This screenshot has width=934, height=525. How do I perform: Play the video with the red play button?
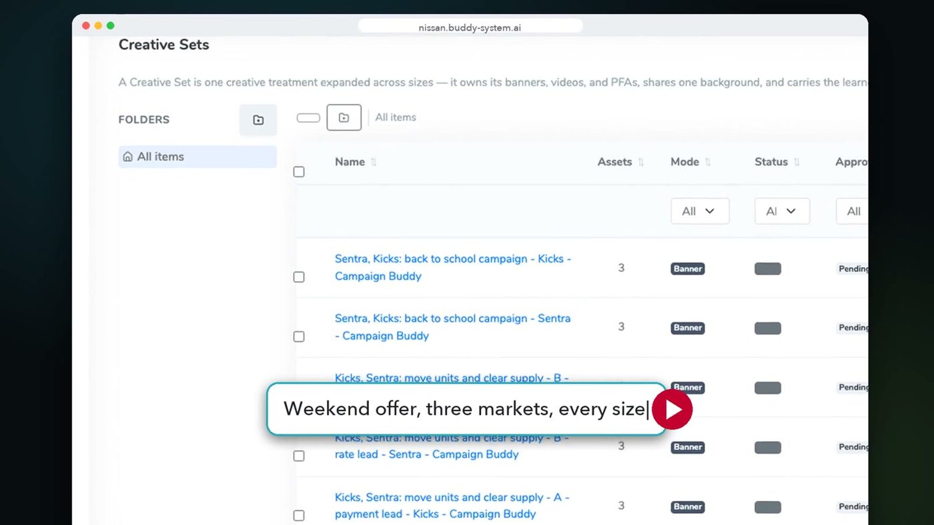point(672,409)
